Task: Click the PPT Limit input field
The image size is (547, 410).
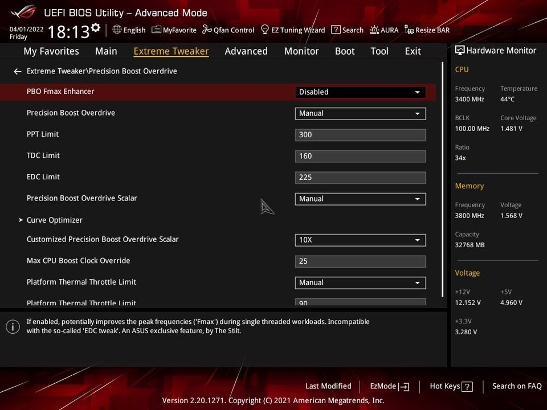Action: click(x=360, y=135)
